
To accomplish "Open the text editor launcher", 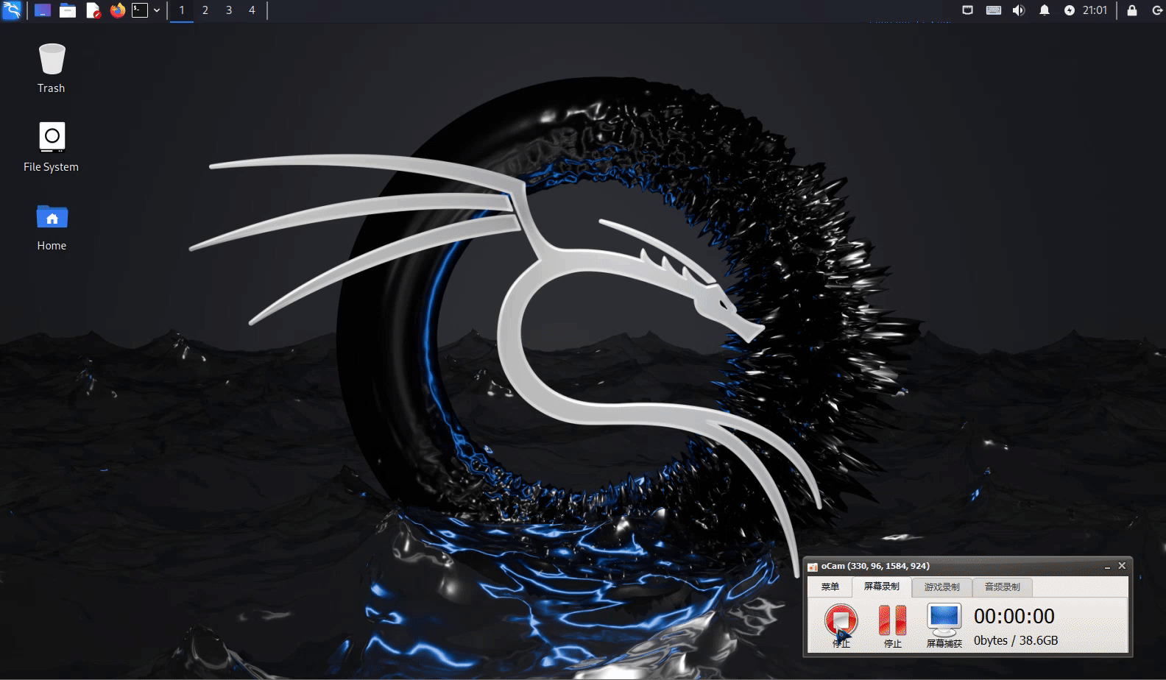I will point(93,10).
